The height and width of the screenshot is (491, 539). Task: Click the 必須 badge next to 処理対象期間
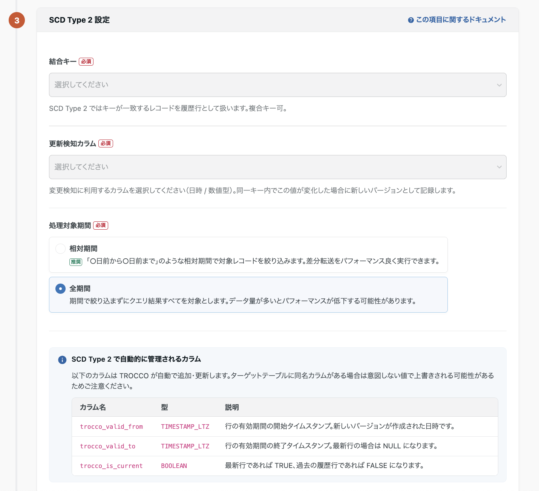coord(101,226)
